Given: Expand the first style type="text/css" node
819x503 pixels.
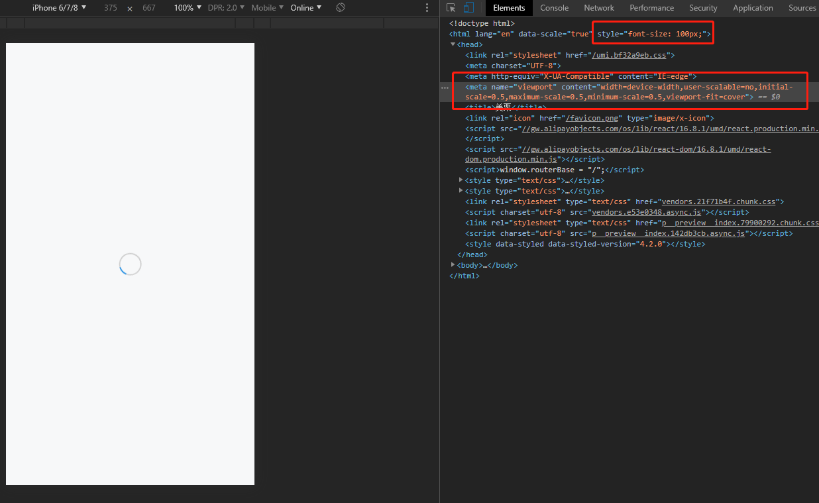Looking at the screenshot, I should [461, 180].
